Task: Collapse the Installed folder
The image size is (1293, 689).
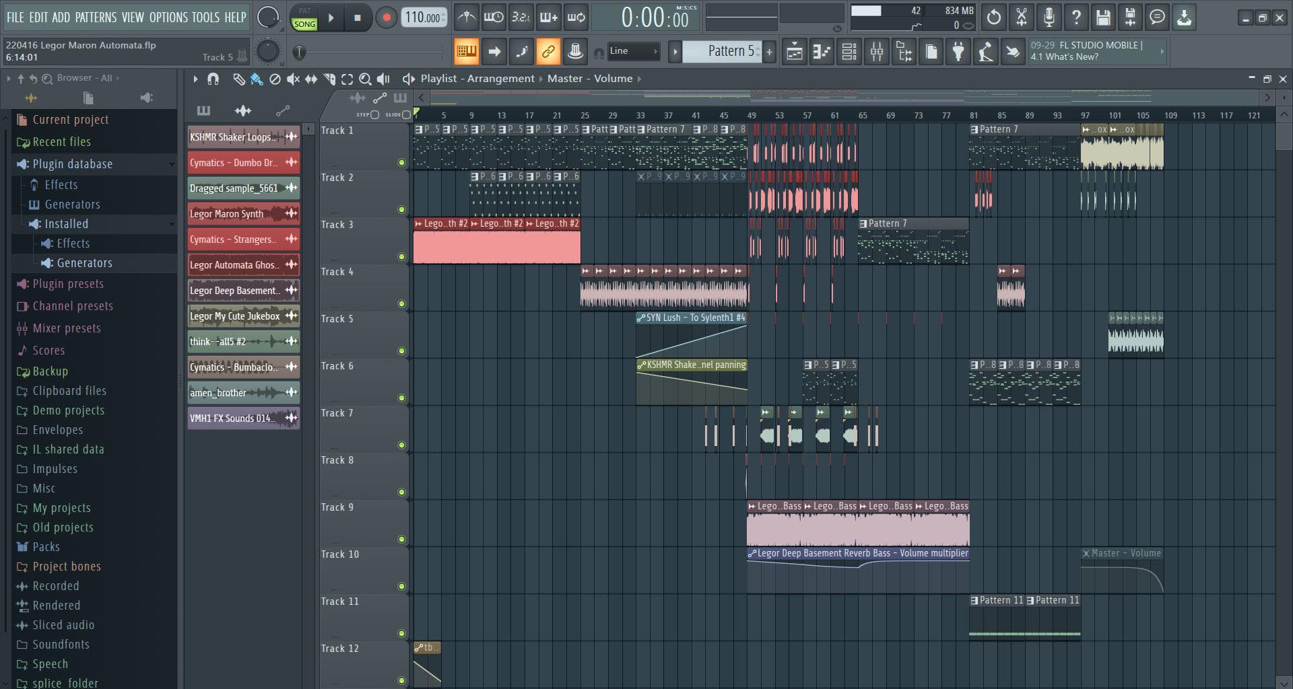Action: coord(172,224)
